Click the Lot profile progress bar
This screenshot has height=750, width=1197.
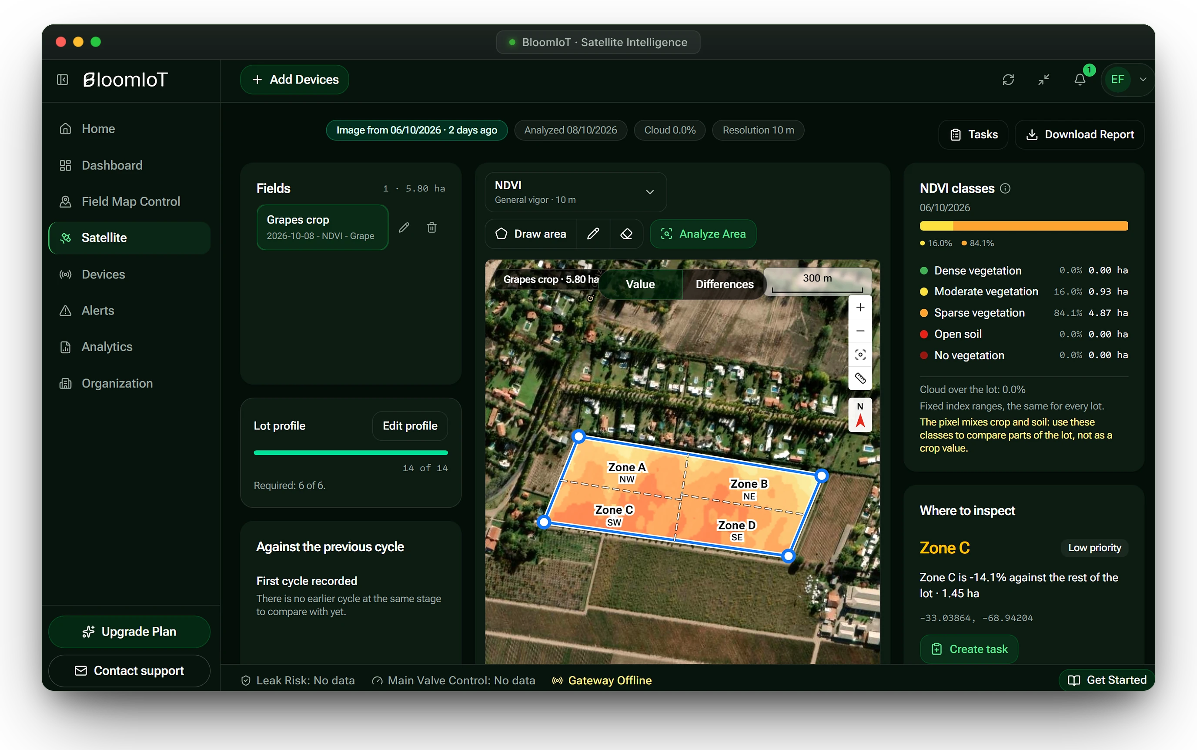coord(351,453)
